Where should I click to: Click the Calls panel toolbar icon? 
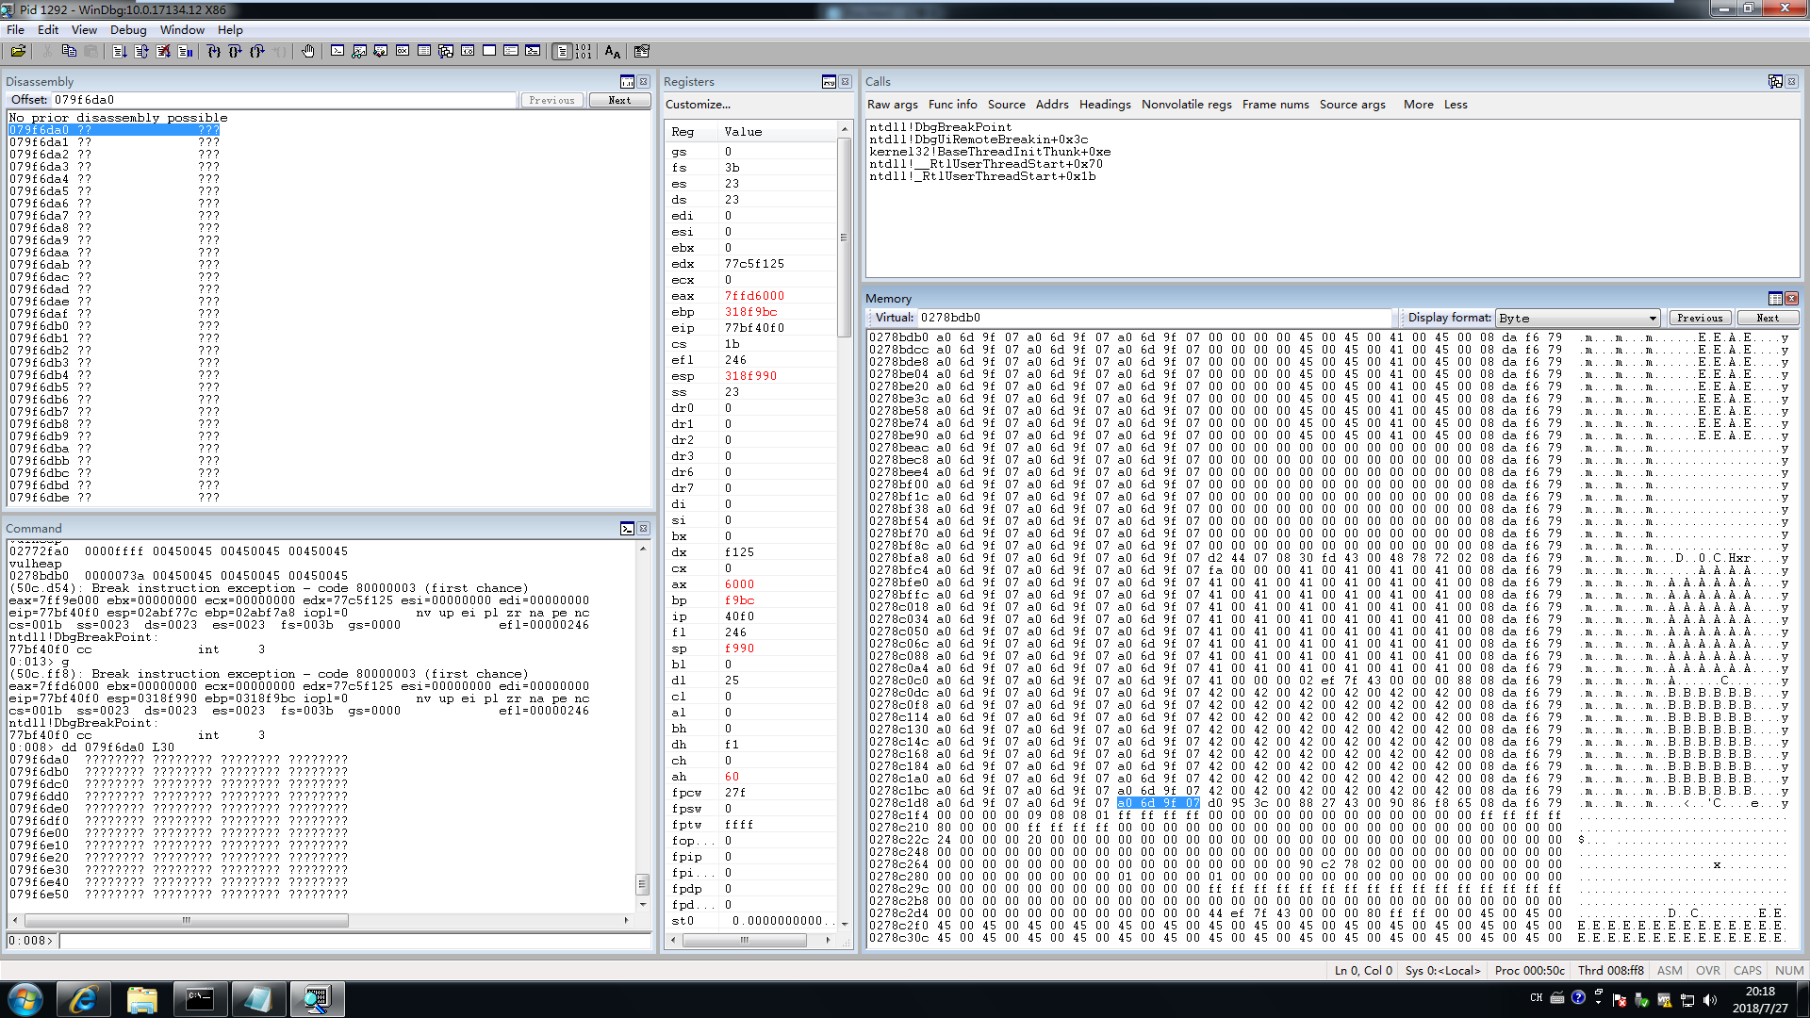[x=1775, y=82]
